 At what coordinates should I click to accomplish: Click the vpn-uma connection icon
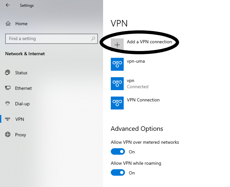pos(117,64)
